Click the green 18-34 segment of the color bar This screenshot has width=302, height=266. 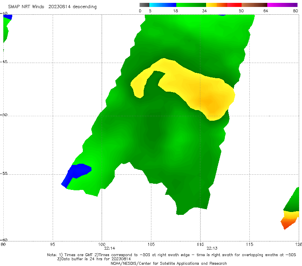191,5
